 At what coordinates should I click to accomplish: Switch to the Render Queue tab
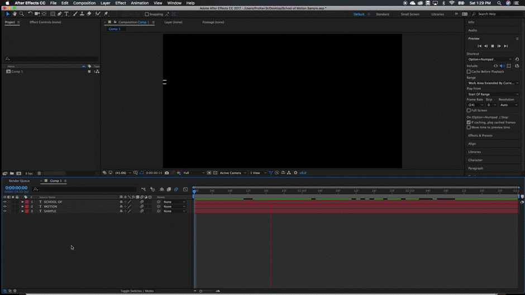(19, 181)
